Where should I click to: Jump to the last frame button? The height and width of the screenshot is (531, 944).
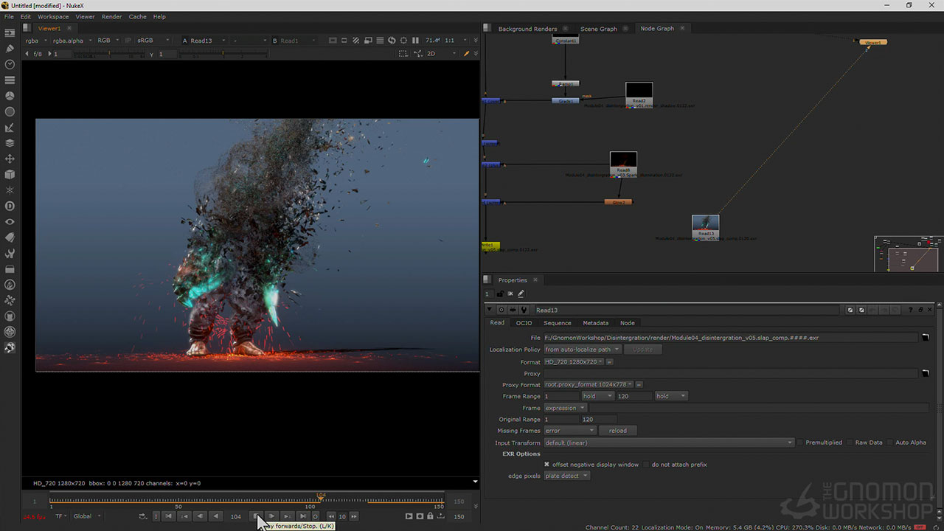click(302, 516)
